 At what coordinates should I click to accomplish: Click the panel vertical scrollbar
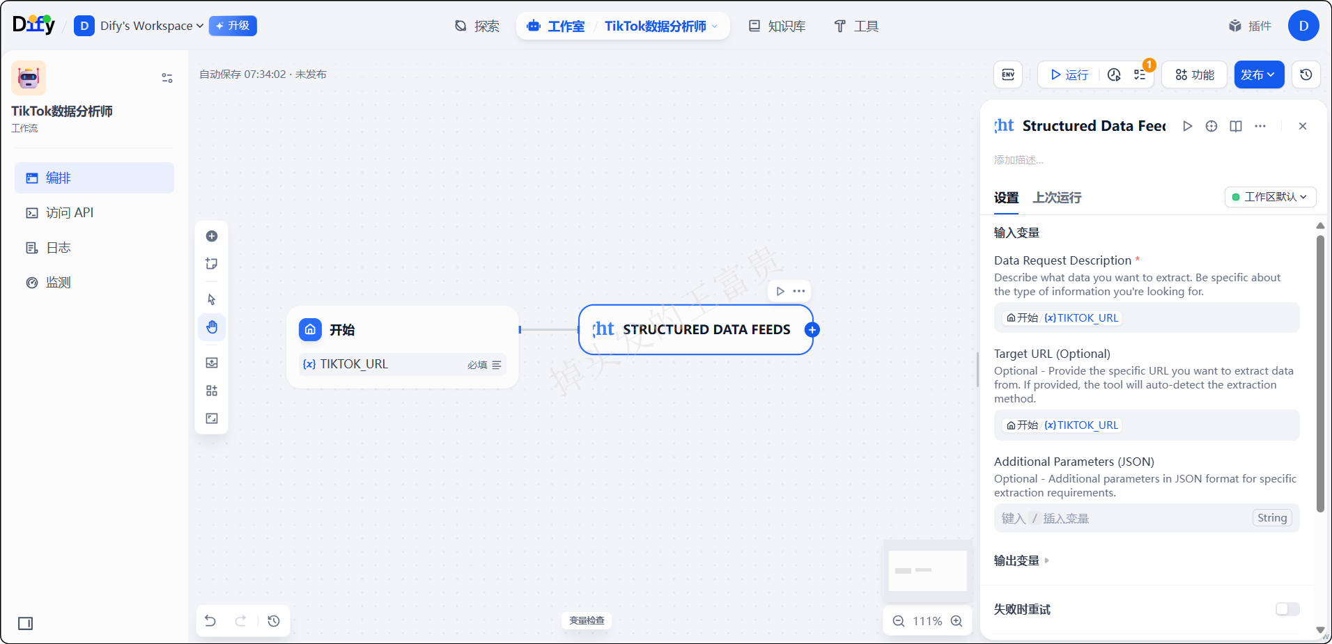tap(1320, 374)
